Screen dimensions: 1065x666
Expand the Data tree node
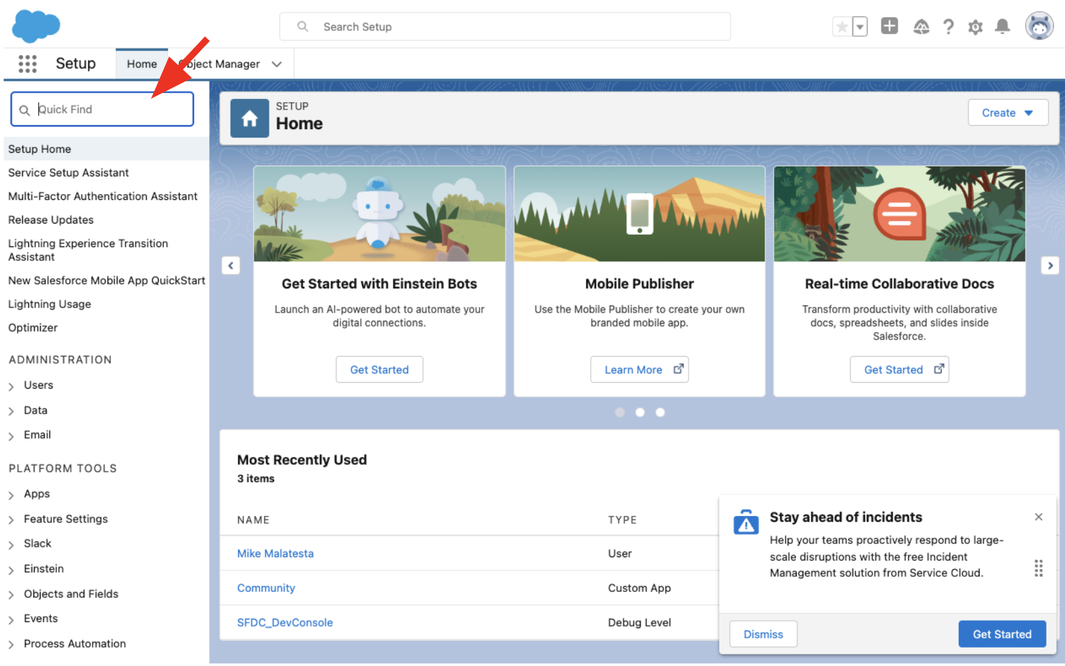pyautogui.click(x=11, y=411)
